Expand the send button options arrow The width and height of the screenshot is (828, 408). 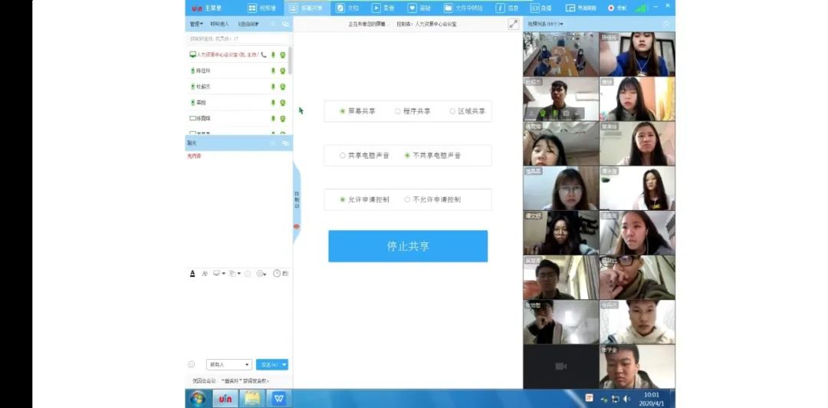[284, 364]
